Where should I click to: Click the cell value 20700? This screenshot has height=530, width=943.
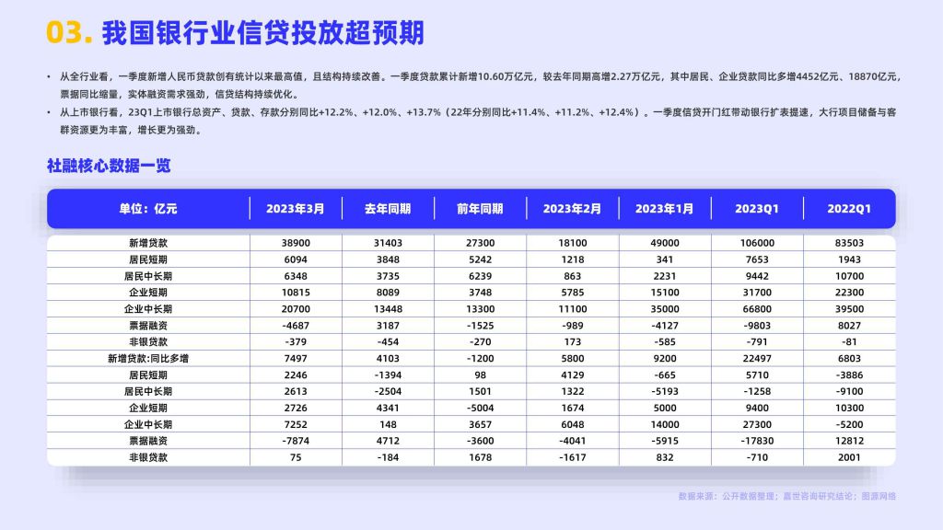click(x=296, y=309)
